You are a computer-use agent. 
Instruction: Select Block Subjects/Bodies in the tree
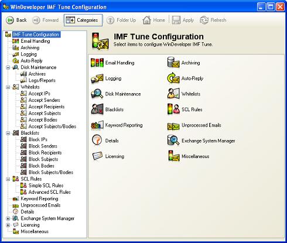pyautogui.click(x=51, y=172)
